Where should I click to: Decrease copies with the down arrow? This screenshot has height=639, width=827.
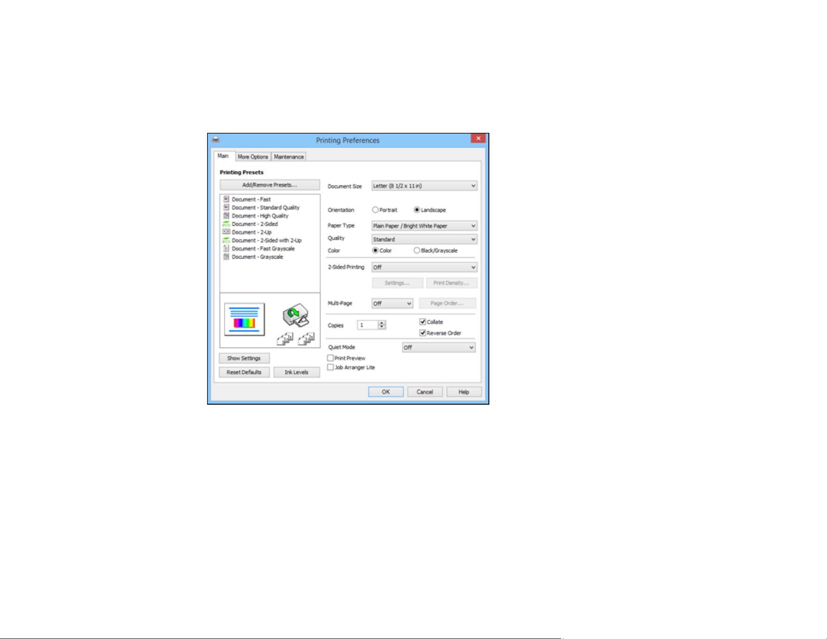click(382, 327)
